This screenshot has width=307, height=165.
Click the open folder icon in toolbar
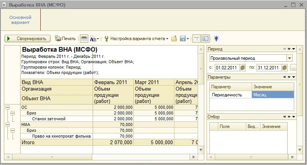(x=174, y=39)
